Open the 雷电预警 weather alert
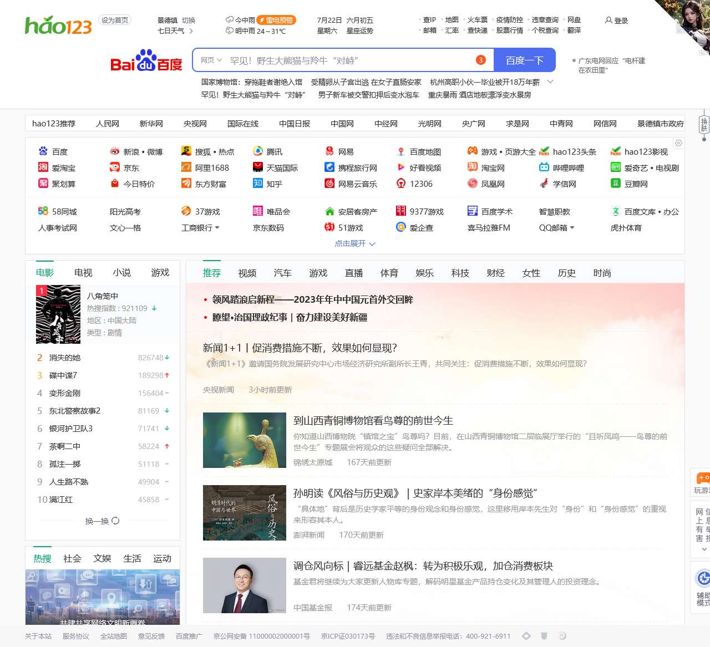 click(276, 20)
